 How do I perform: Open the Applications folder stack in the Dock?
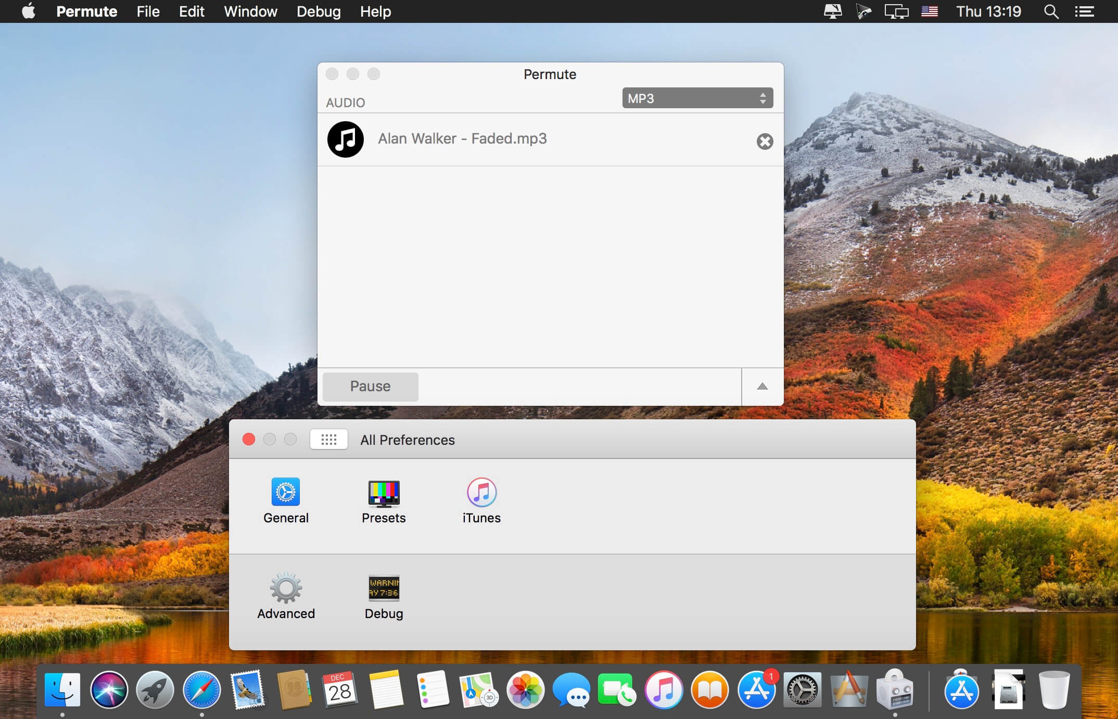tap(961, 690)
